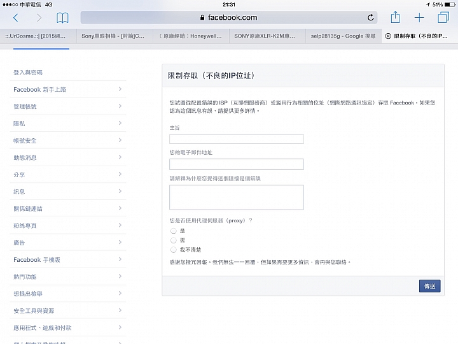Switch to the SONY原廠XLR-K2M tab

[x=267, y=36]
